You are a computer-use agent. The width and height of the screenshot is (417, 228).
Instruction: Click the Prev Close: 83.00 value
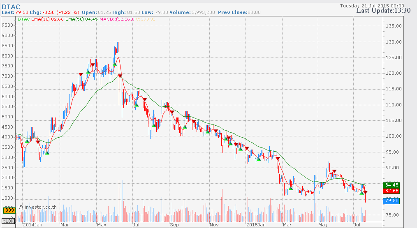click(x=239, y=12)
